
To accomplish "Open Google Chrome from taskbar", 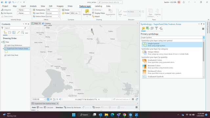I will point(124,115).
